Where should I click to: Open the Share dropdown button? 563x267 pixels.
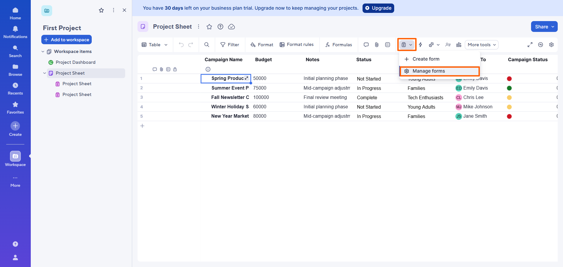coord(544,27)
